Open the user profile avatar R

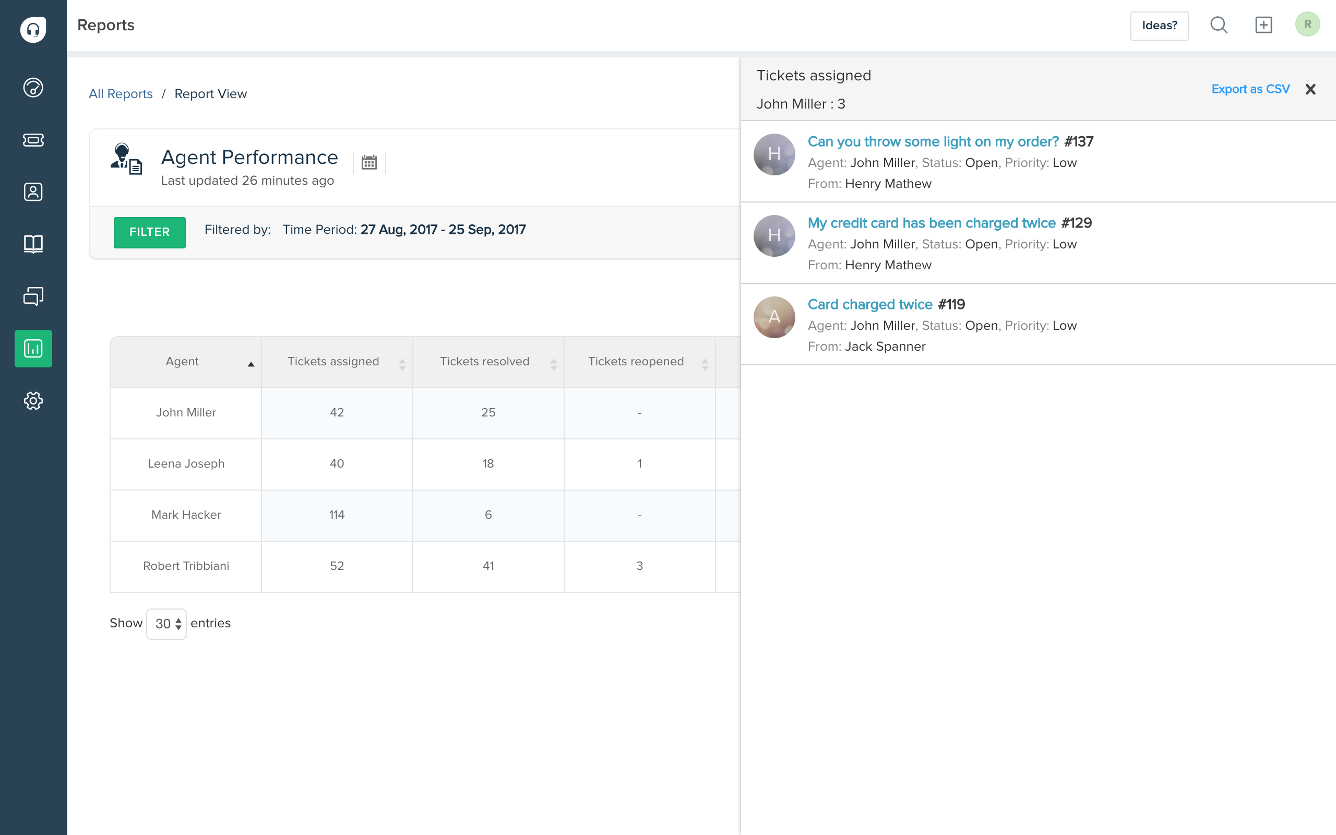click(x=1307, y=25)
